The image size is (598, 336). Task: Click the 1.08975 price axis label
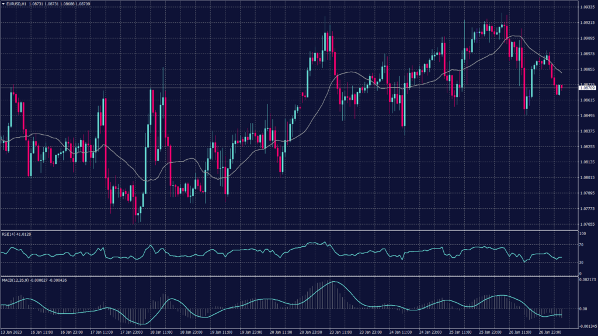[586, 54]
